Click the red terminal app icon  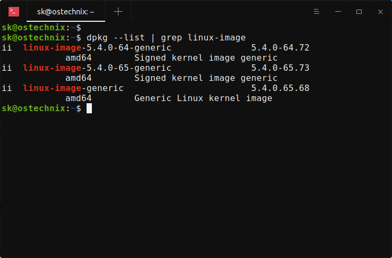pos(14,12)
